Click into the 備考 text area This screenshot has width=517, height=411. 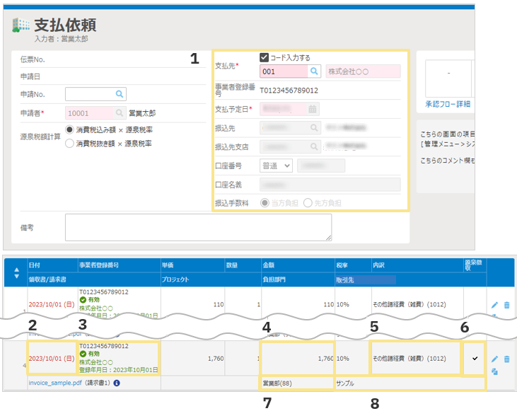198,228
